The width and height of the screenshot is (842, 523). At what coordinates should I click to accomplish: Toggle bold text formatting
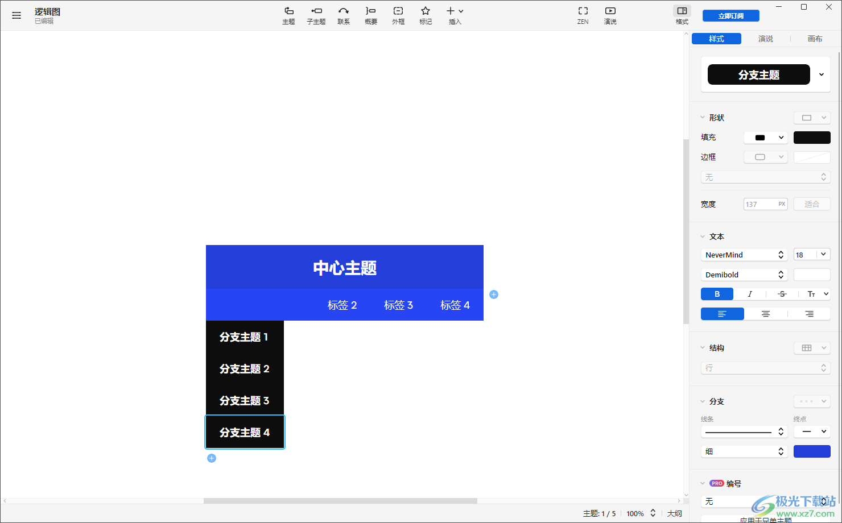[717, 294]
